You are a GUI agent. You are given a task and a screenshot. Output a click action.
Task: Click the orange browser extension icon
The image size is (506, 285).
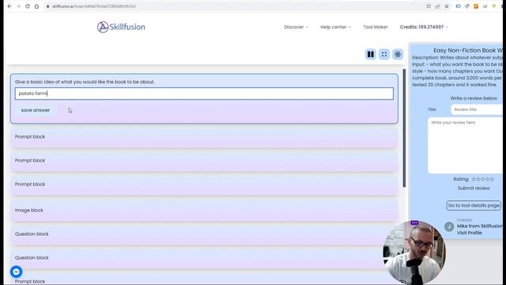tap(476, 6)
